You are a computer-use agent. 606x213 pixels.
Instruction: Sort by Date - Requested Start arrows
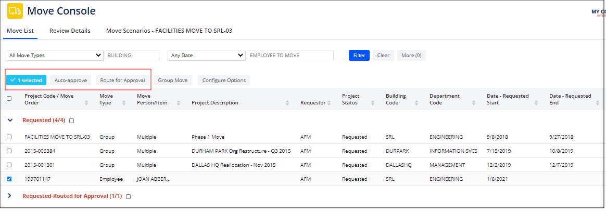(x=536, y=103)
